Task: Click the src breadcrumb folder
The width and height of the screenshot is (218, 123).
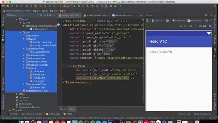Action: (45, 11)
